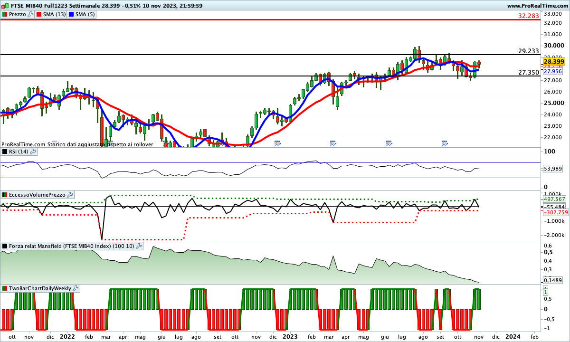
Task: Select the RSI (14) indicator label
Action: pyautogui.click(x=19, y=152)
